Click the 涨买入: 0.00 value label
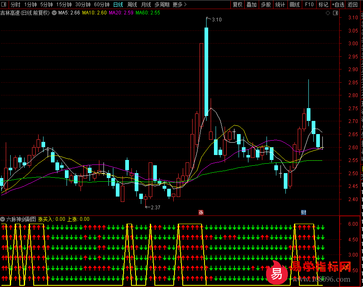Screen dimensions: 363x287 click(52, 219)
